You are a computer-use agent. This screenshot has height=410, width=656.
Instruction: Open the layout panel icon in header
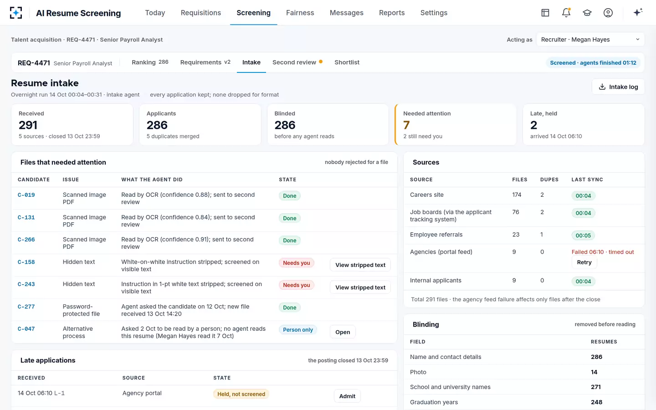[x=545, y=13]
